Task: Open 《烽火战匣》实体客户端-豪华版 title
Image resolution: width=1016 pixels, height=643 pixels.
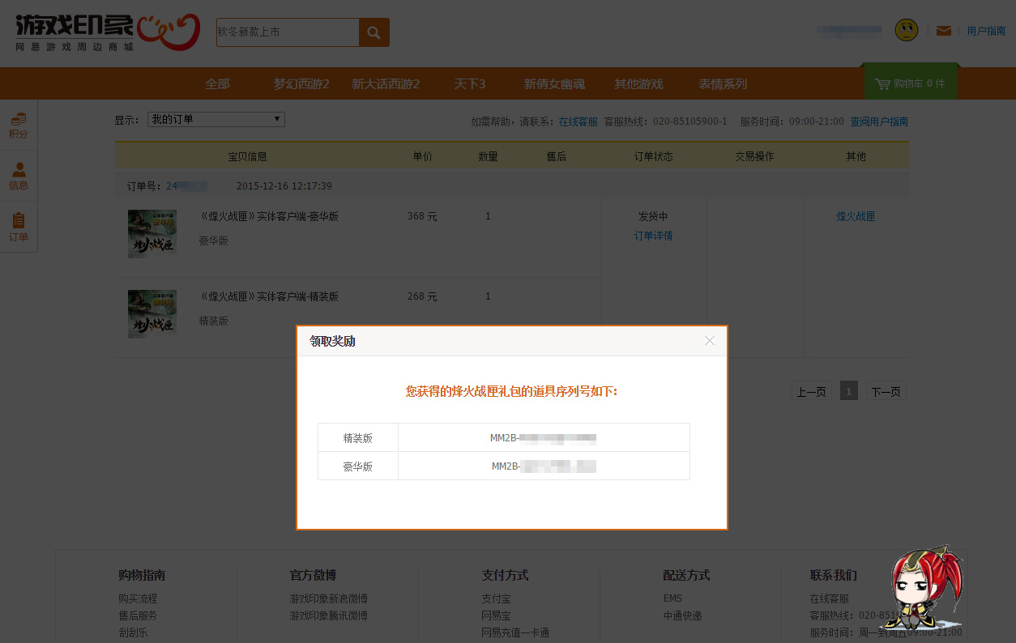Action: [269, 216]
